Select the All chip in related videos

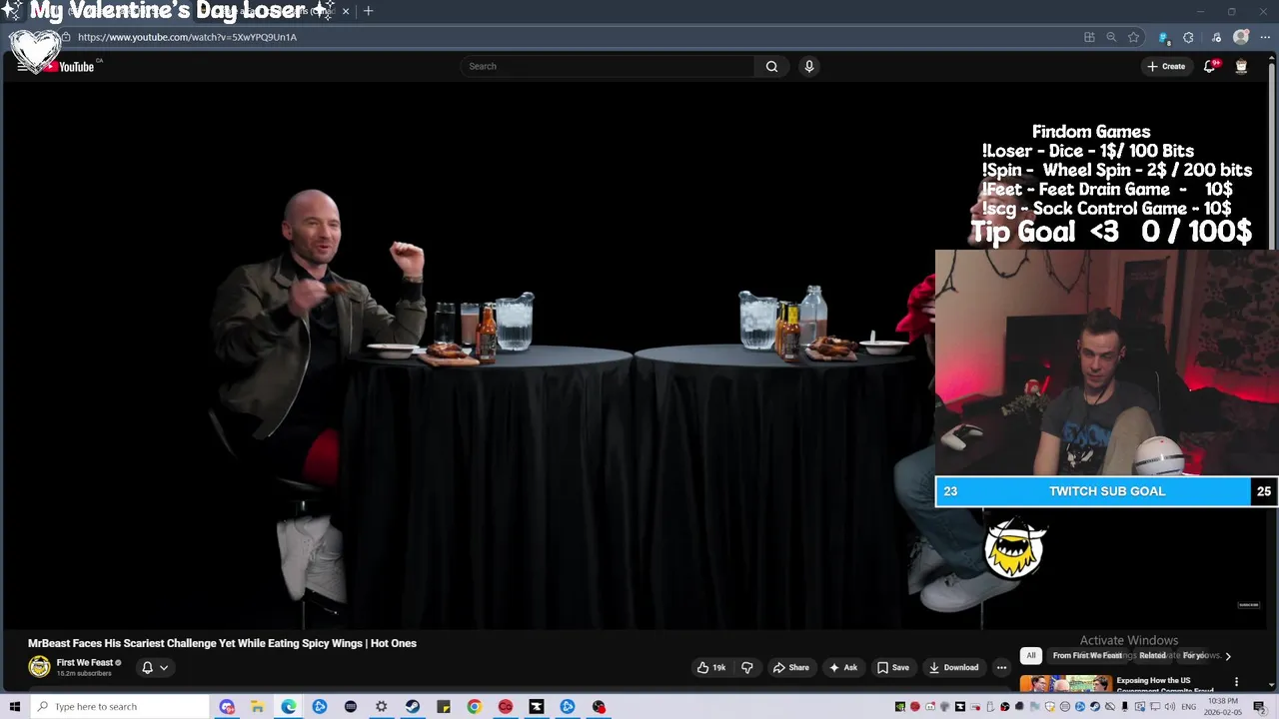point(1031,655)
